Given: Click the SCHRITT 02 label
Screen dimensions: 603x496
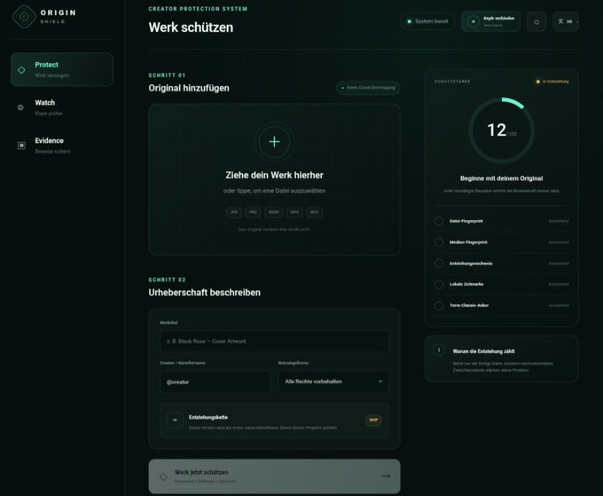Looking at the screenshot, I should (167, 279).
